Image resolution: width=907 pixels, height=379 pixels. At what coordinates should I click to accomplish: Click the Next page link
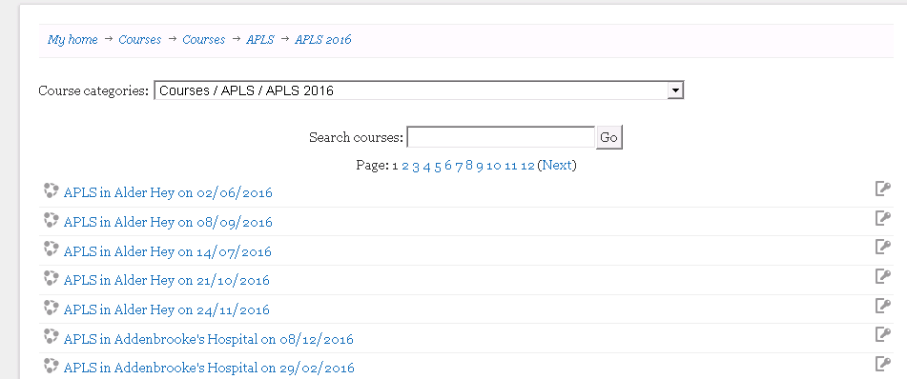(557, 166)
